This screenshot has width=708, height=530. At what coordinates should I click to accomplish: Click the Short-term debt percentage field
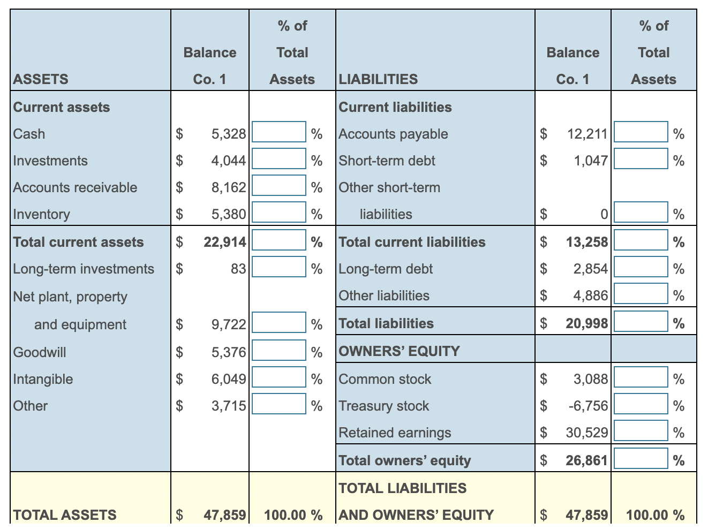pyautogui.click(x=641, y=158)
